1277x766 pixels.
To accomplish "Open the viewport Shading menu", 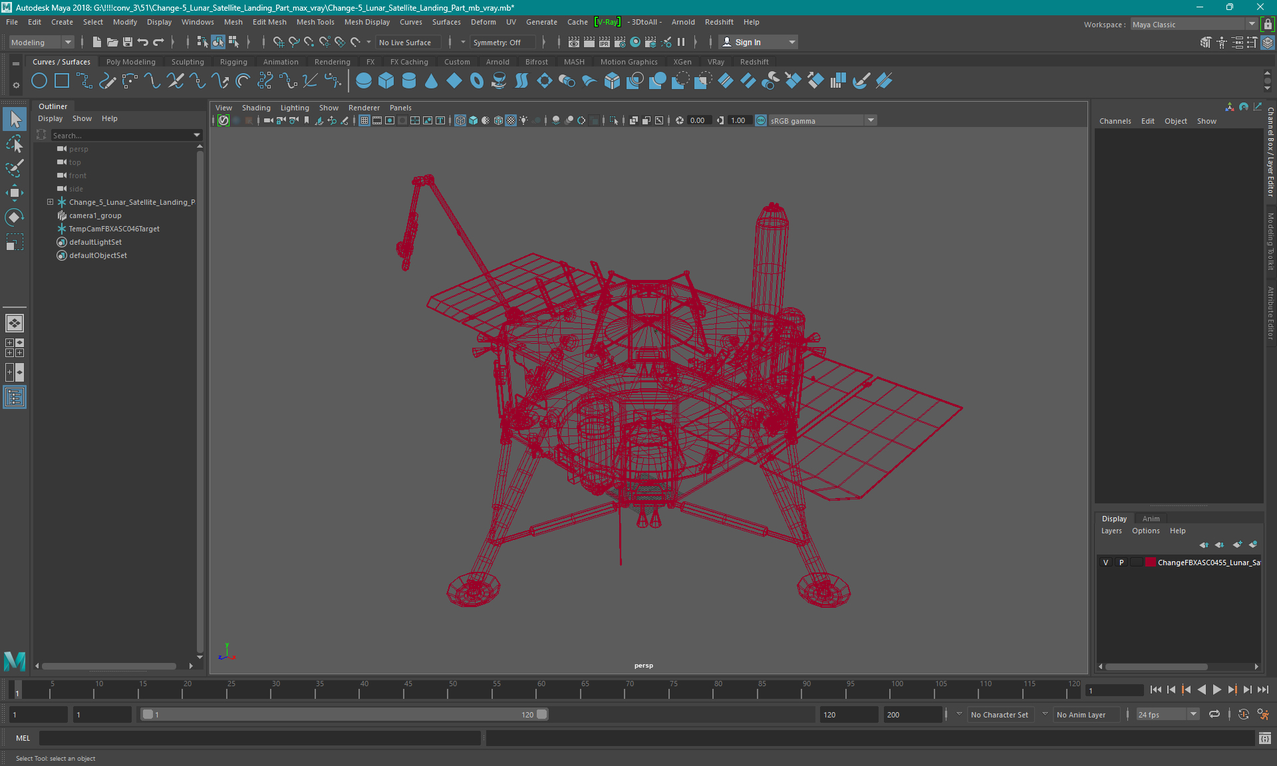I will point(256,108).
